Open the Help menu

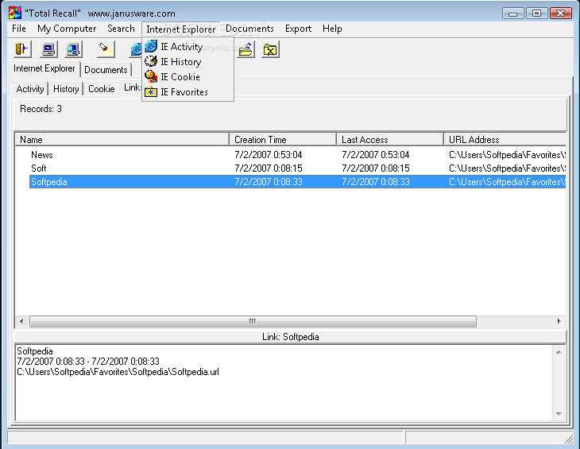[332, 29]
